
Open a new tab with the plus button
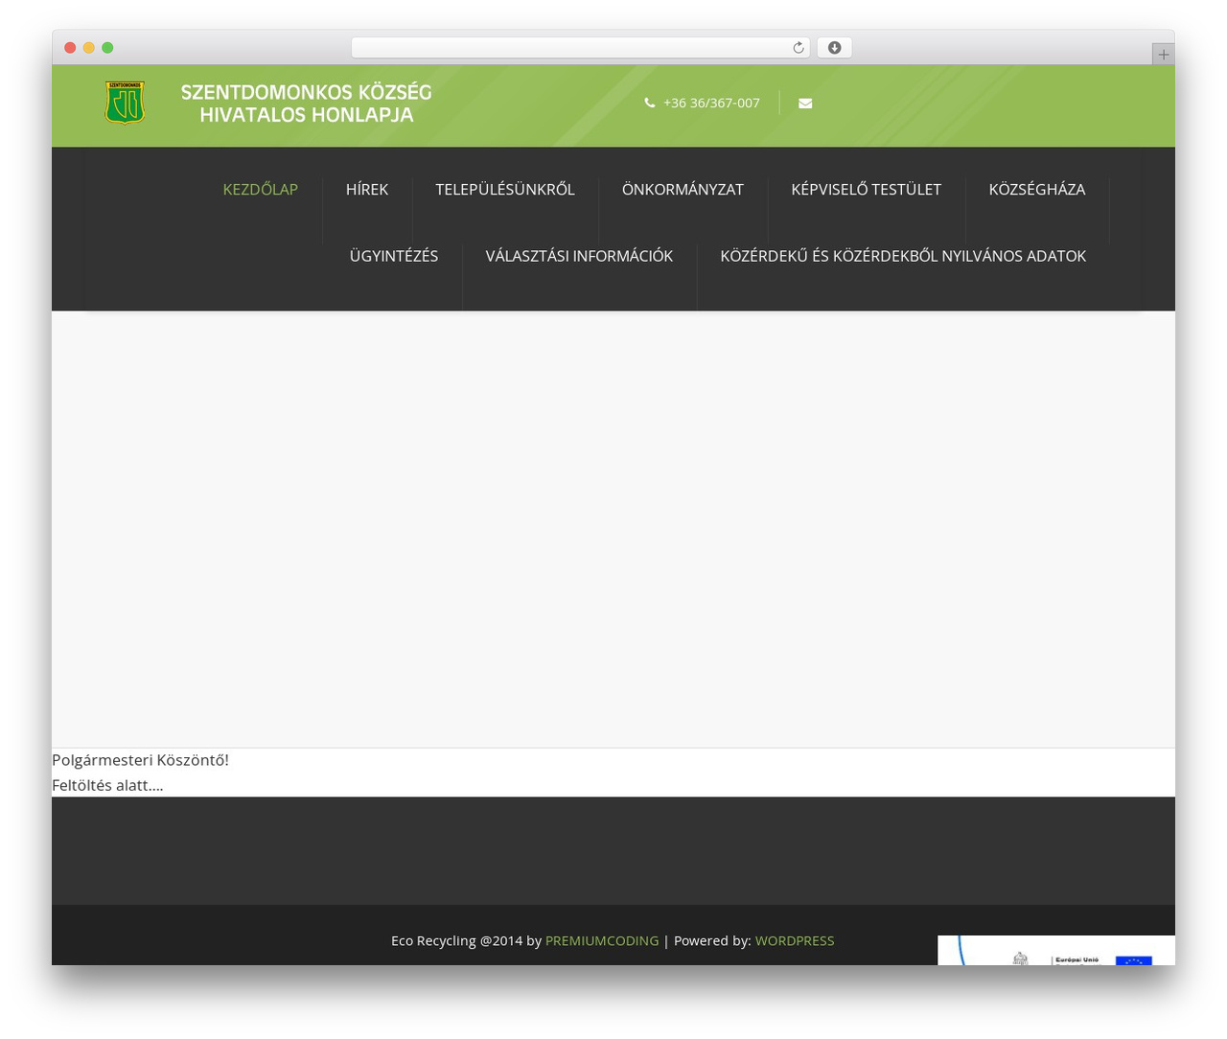(x=1163, y=55)
